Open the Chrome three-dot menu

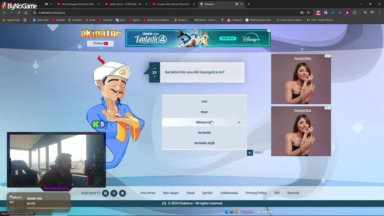coord(379,13)
